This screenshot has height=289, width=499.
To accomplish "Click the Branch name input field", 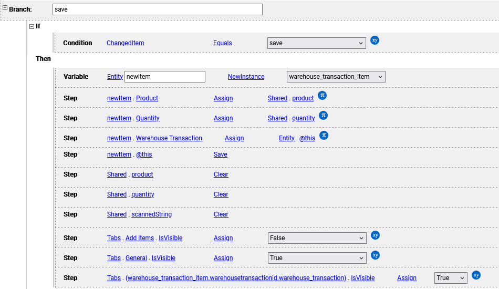I will pos(158,9).
